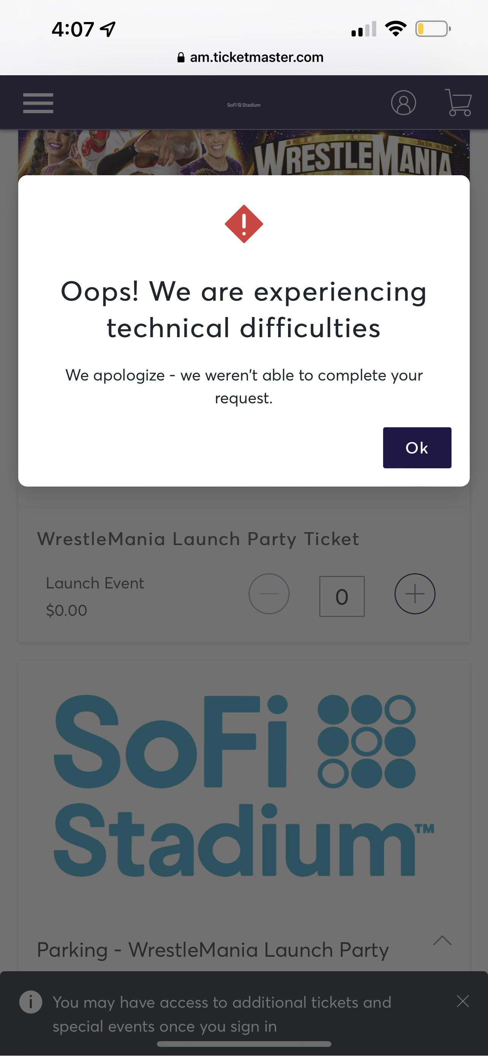Click the Launch Event label
The image size is (488, 1056).
[95, 582]
